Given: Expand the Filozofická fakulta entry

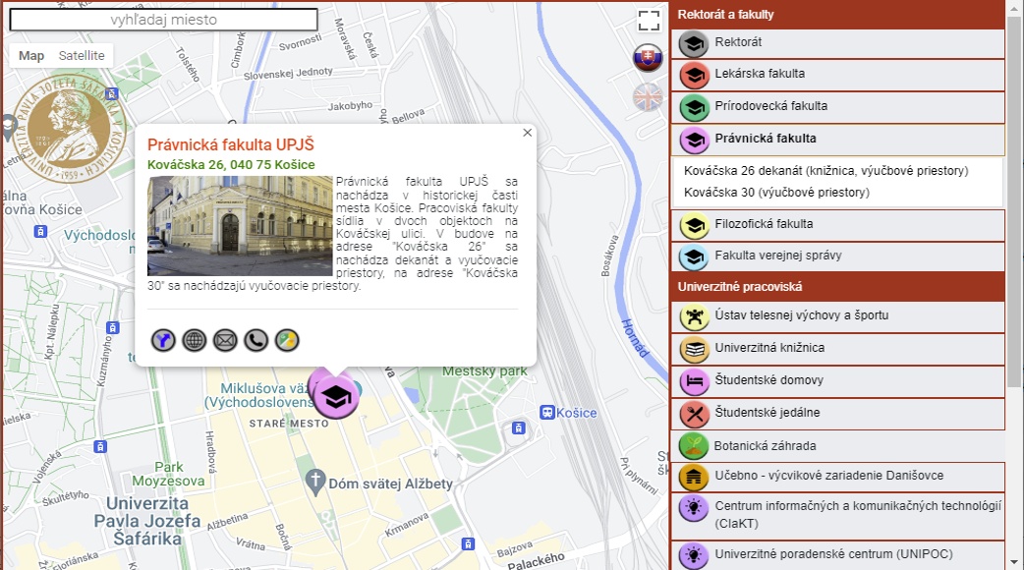Looking at the screenshot, I should 838,225.
